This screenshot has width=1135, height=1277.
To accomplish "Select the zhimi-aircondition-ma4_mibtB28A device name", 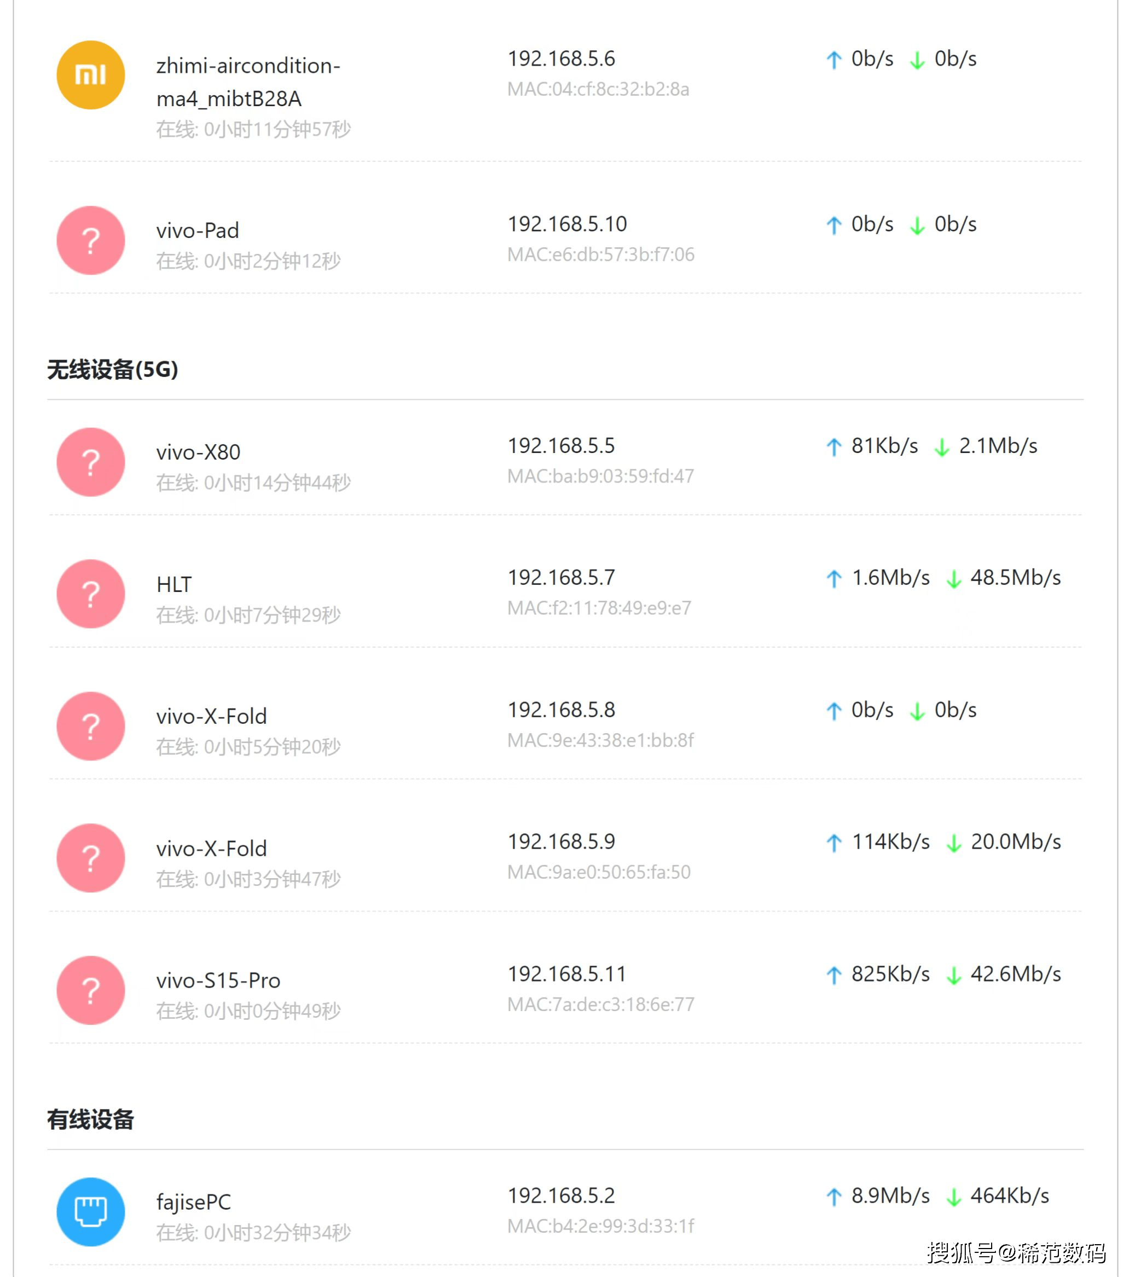I will click(247, 82).
